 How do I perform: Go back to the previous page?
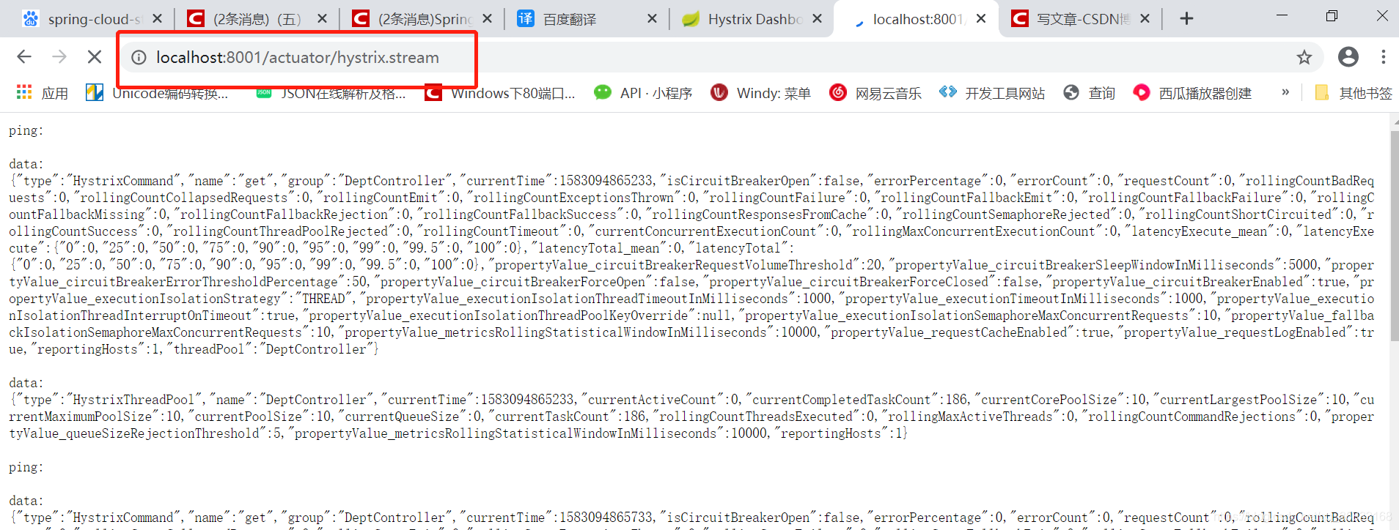pyautogui.click(x=24, y=57)
